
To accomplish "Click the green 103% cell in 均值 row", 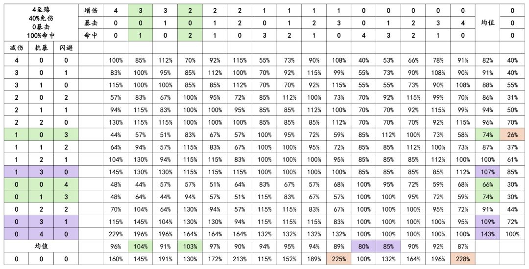I will (190, 246).
